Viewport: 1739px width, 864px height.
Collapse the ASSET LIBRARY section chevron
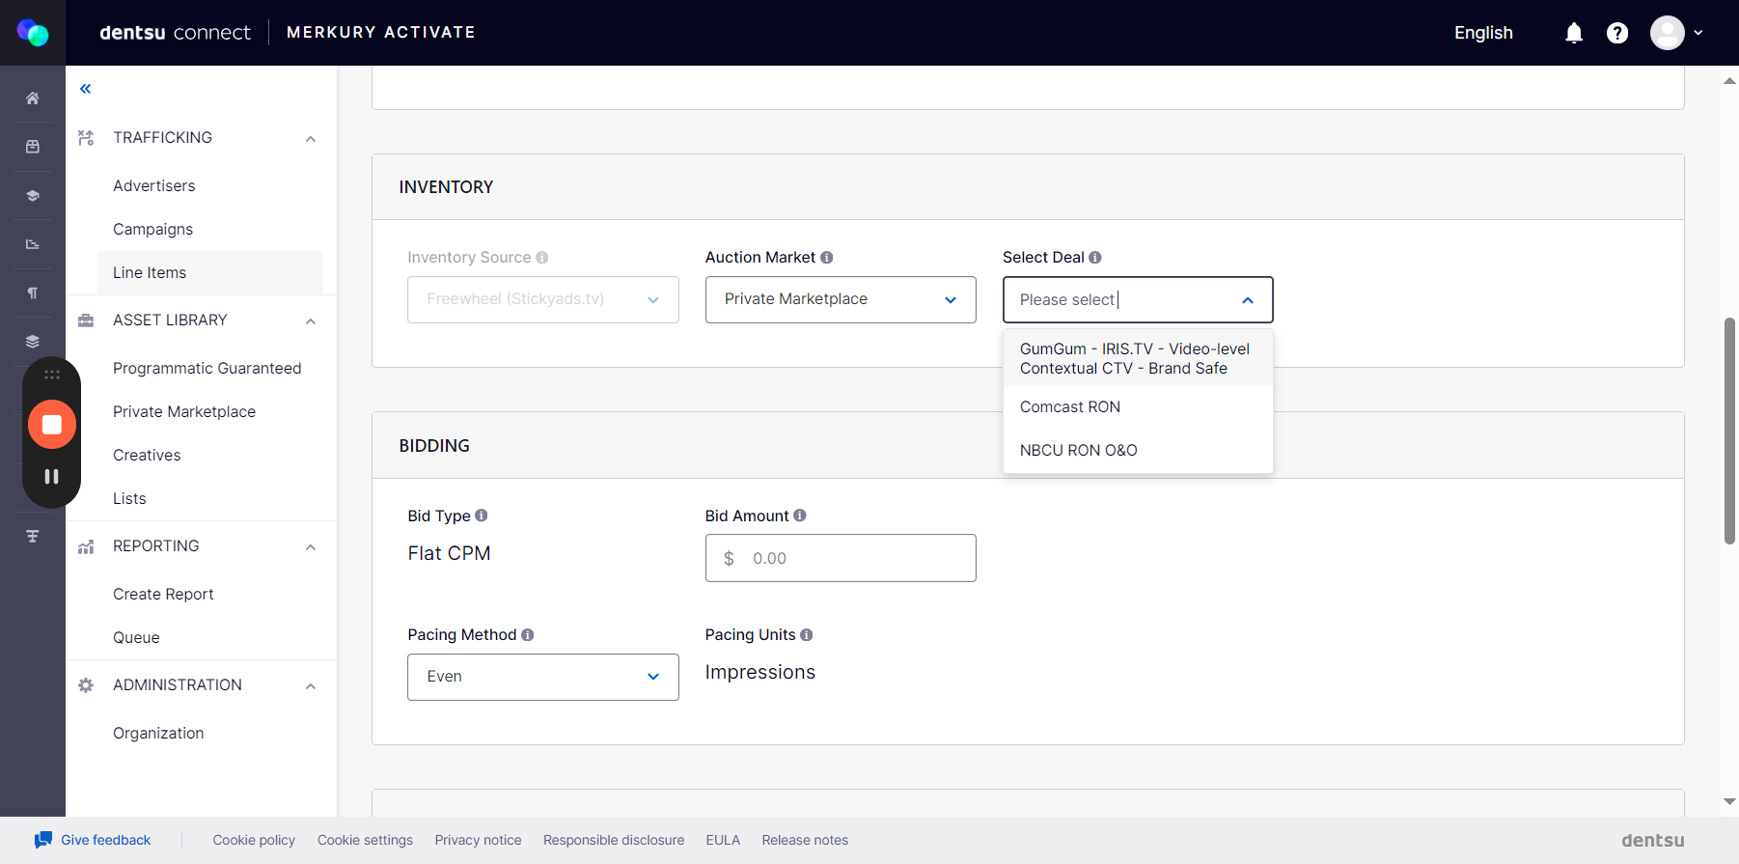click(311, 321)
